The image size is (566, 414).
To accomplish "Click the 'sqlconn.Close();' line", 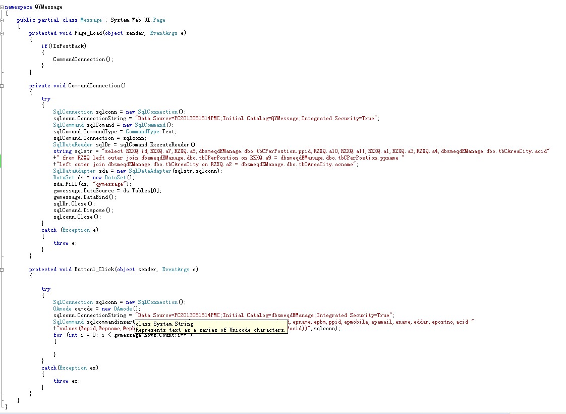I will pos(77,217).
